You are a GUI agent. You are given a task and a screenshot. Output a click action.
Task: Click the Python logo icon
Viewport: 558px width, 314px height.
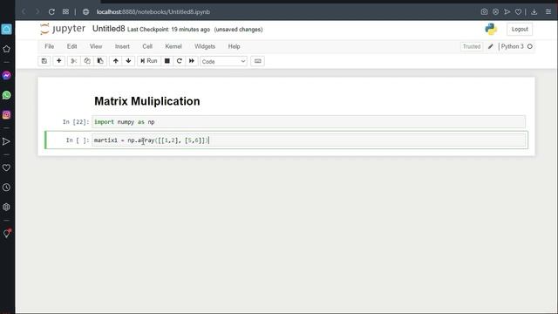click(491, 29)
